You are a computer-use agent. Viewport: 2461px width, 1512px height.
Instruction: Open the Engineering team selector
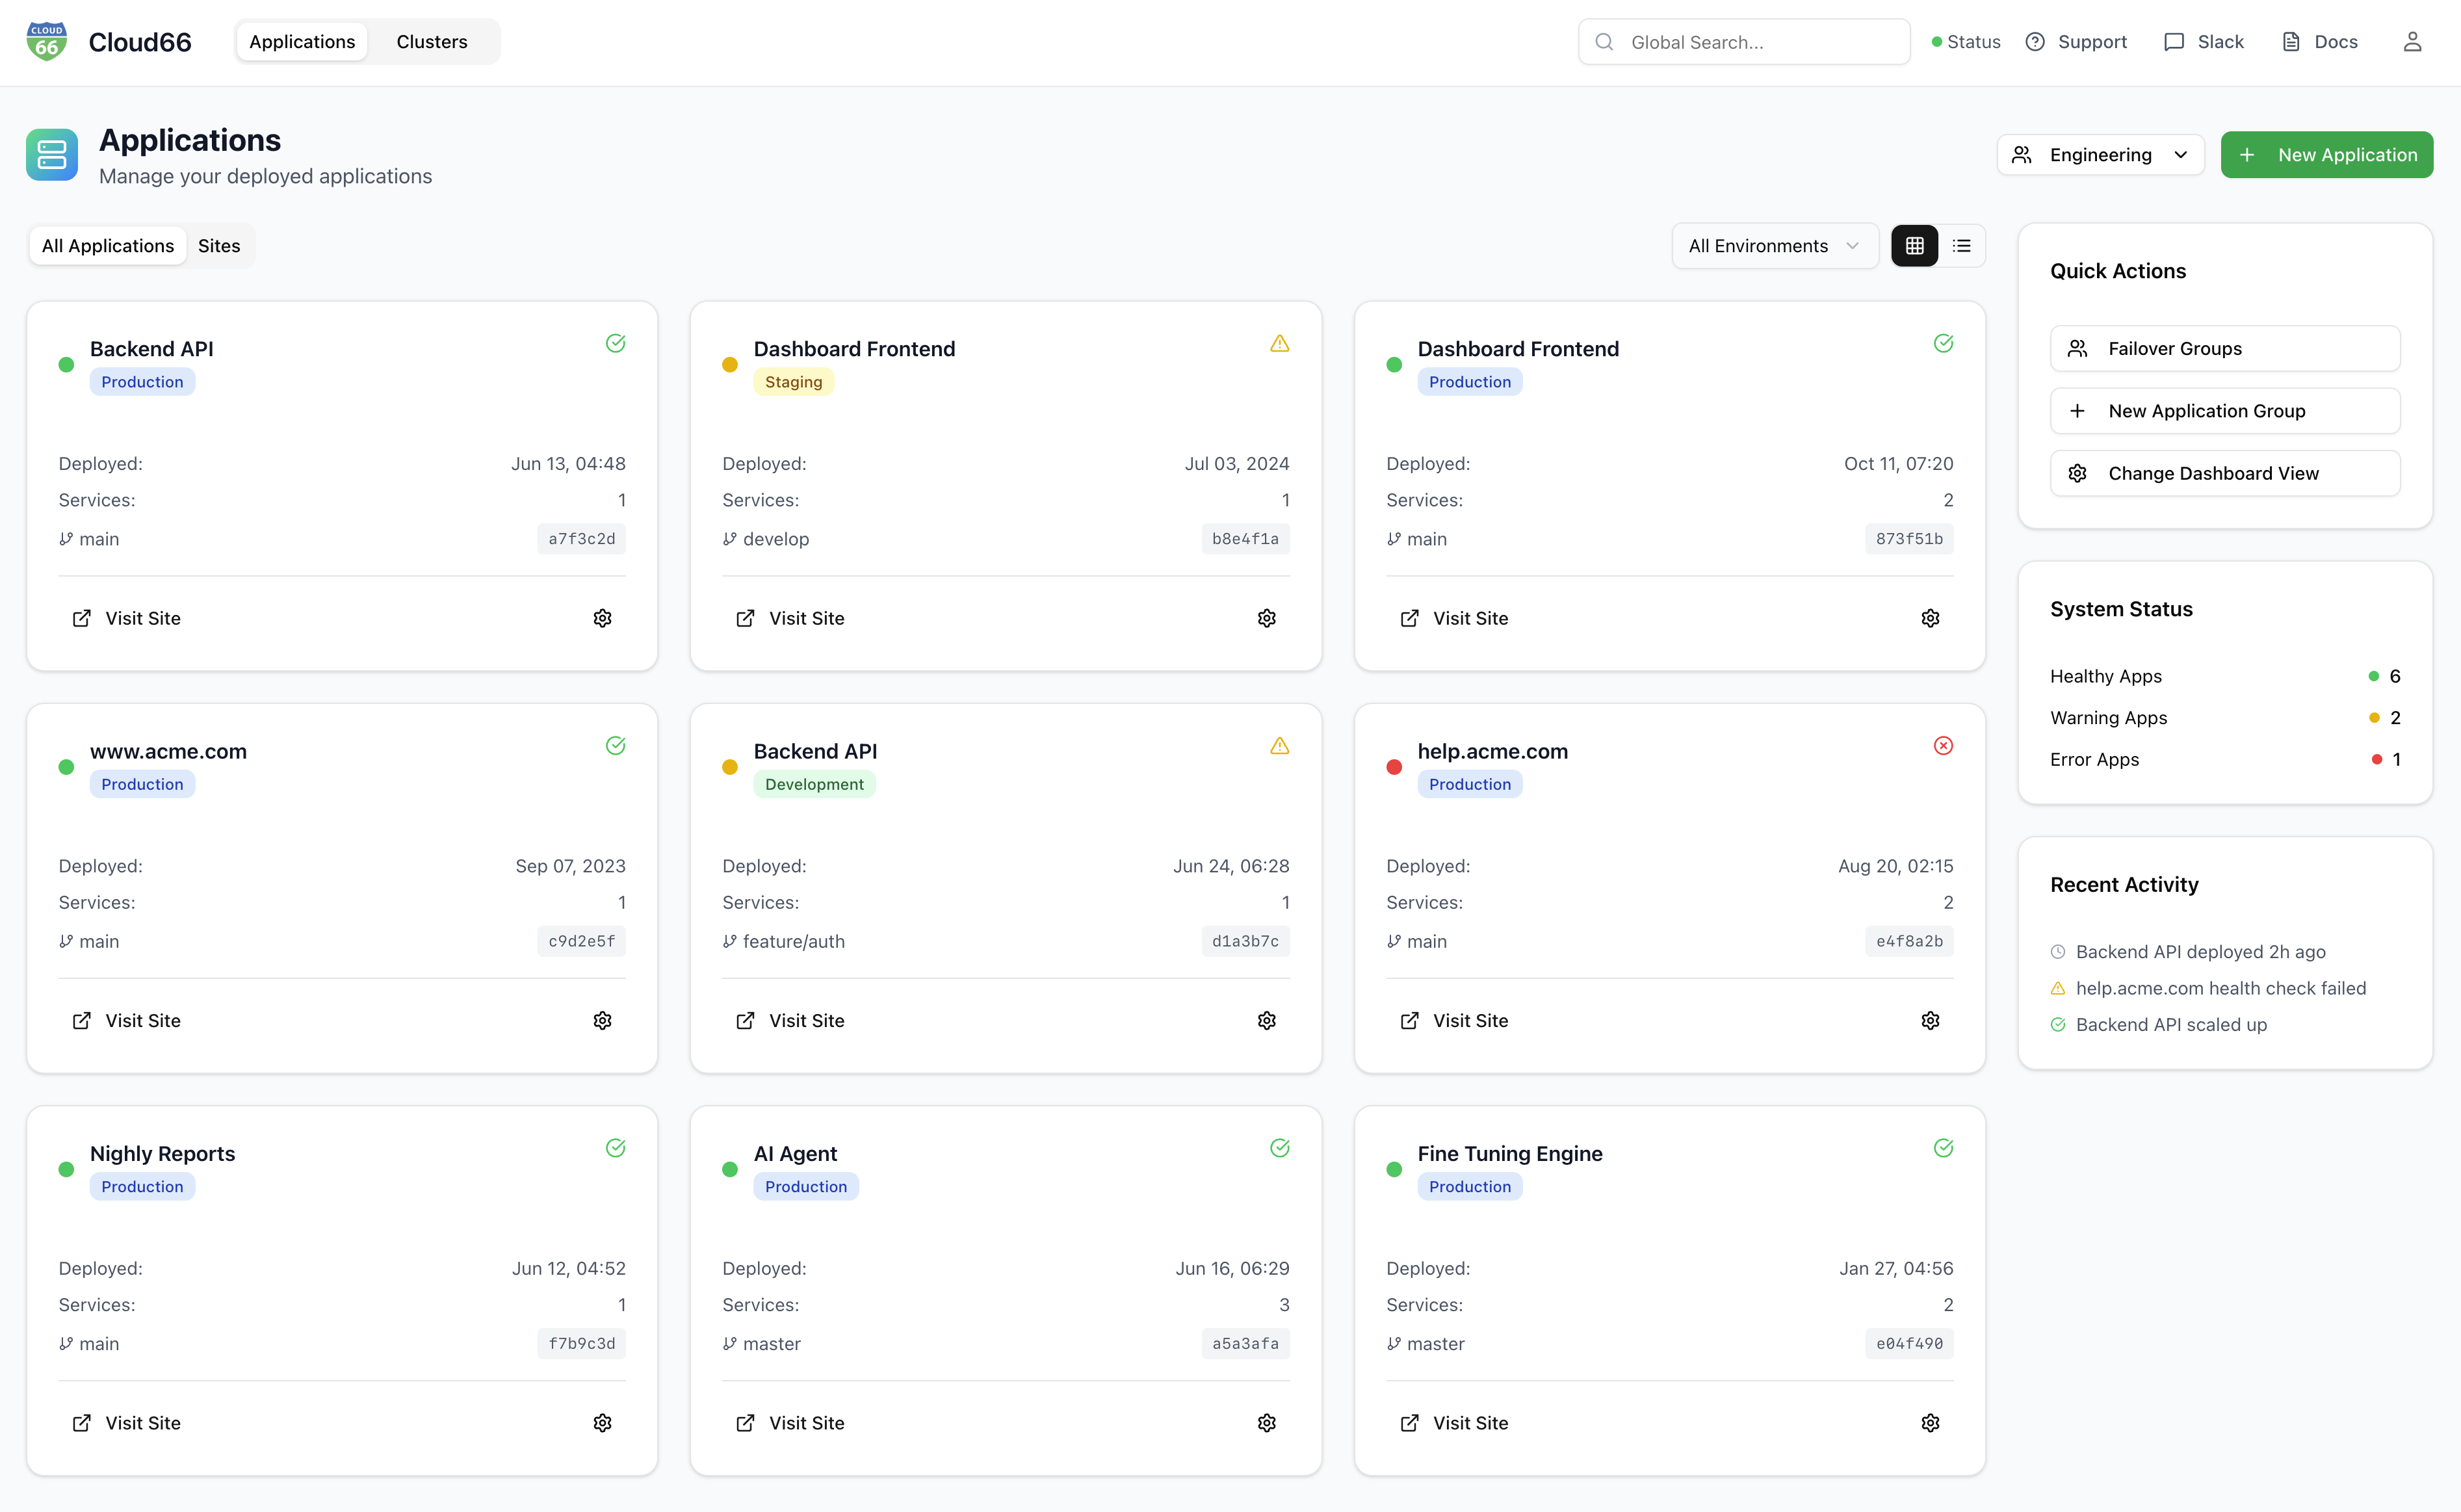click(2100, 155)
